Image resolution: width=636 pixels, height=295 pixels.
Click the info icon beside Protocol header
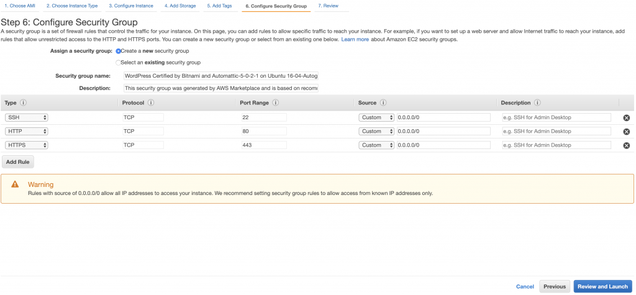point(151,102)
